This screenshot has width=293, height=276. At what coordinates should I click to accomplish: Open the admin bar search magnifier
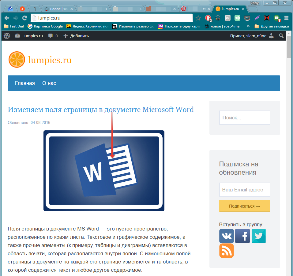tap(281, 36)
